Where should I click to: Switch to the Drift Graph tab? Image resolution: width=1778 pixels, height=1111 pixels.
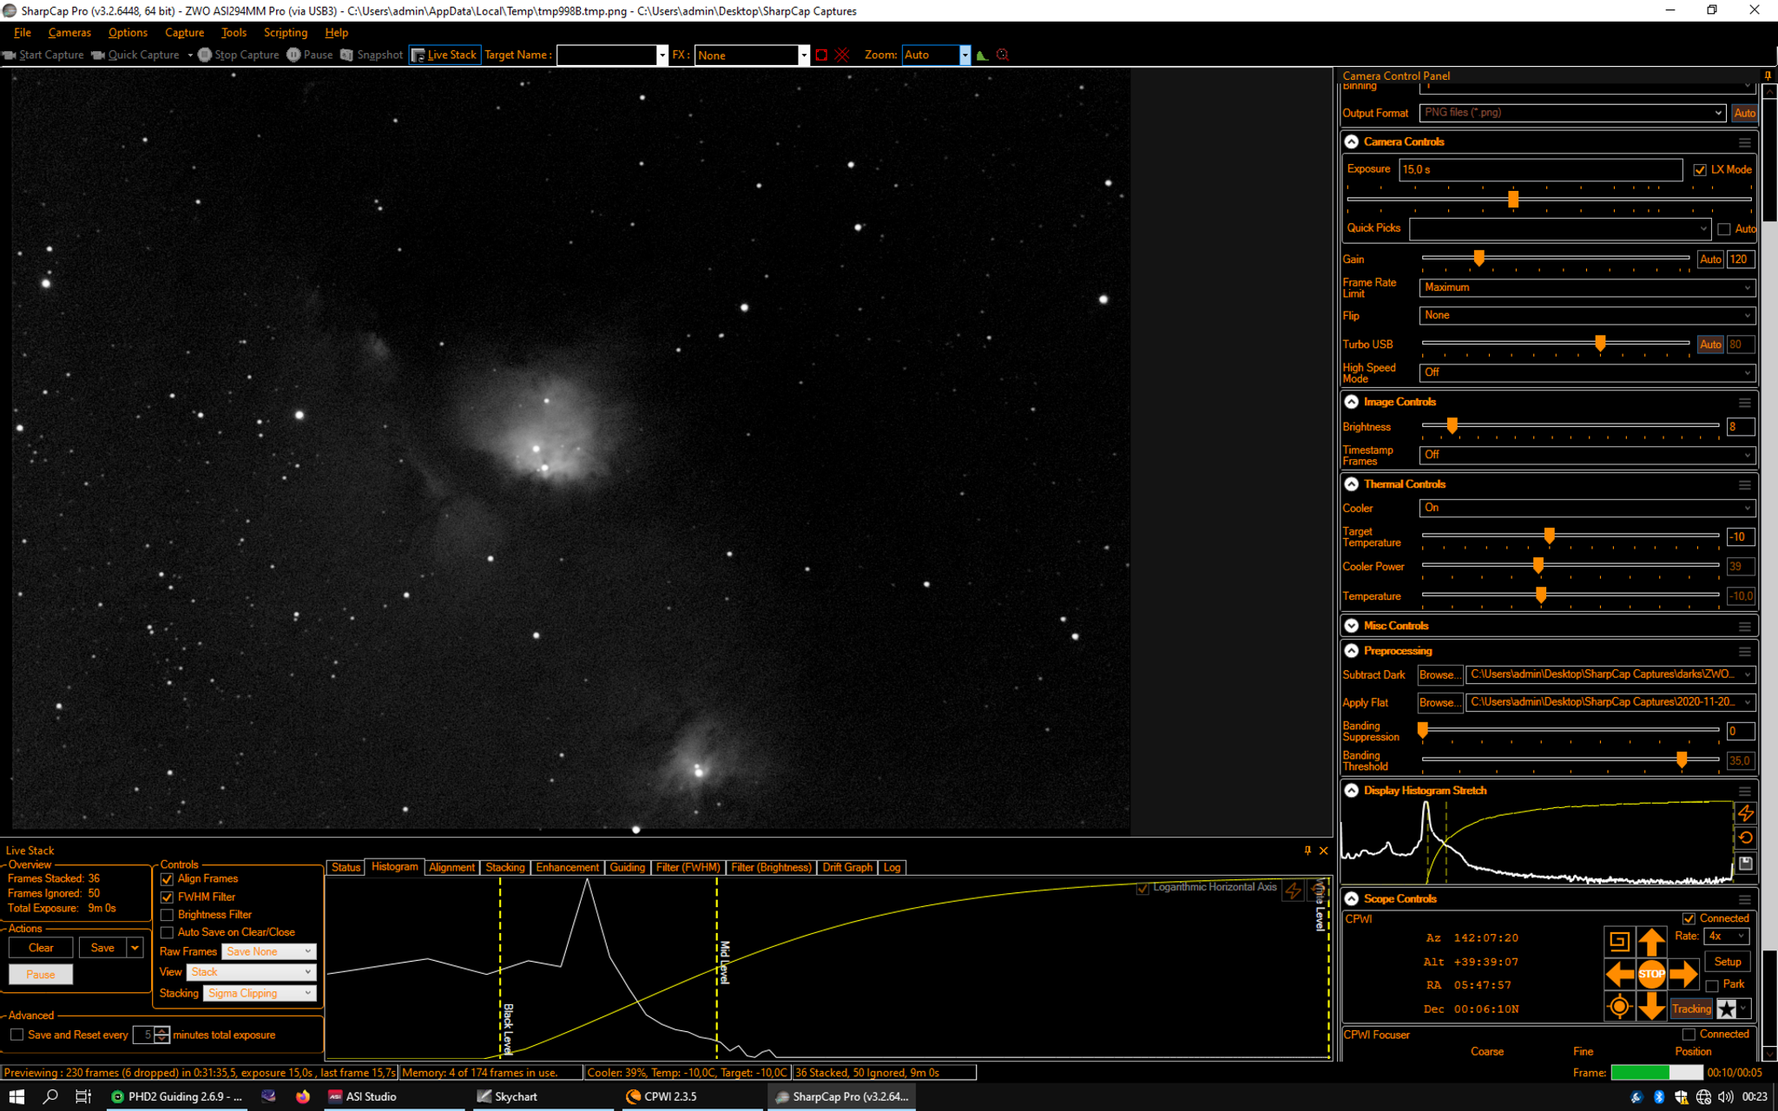[x=846, y=867]
